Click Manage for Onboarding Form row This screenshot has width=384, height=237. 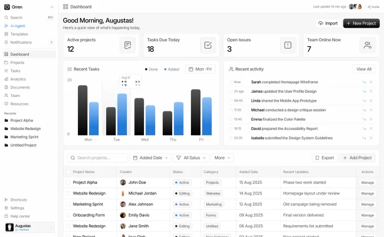pos(368,215)
